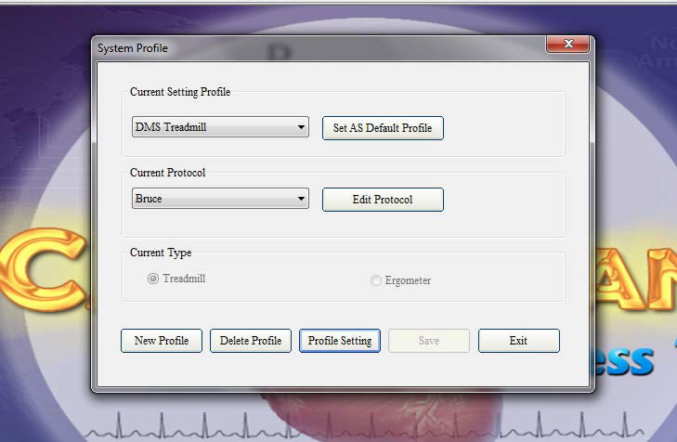677x442 pixels.
Task: Click the Edit Protocol button
Action: pos(383,200)
